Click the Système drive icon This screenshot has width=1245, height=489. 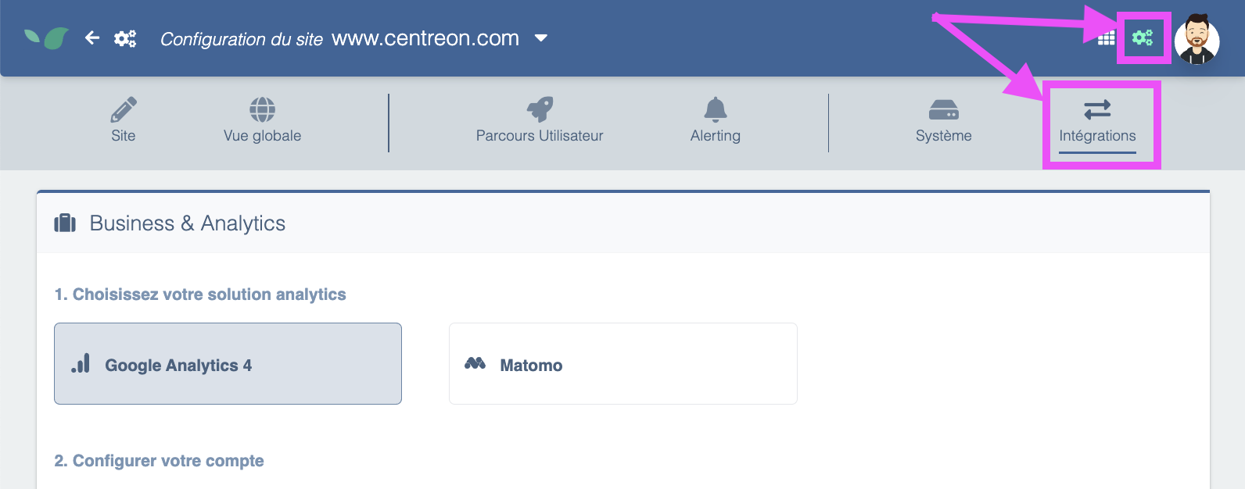point(943,109)
